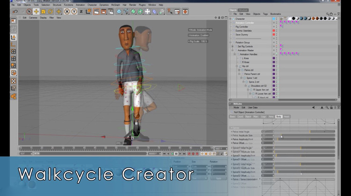Click the record keyframe red button
The width and height of the screenshot is (351, 196).
point(189,154)
